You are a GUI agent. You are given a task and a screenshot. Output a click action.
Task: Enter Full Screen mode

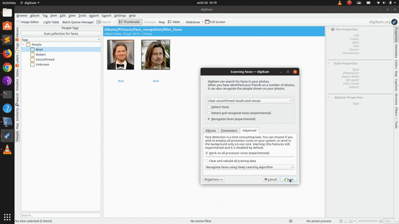tap(215, 22)
